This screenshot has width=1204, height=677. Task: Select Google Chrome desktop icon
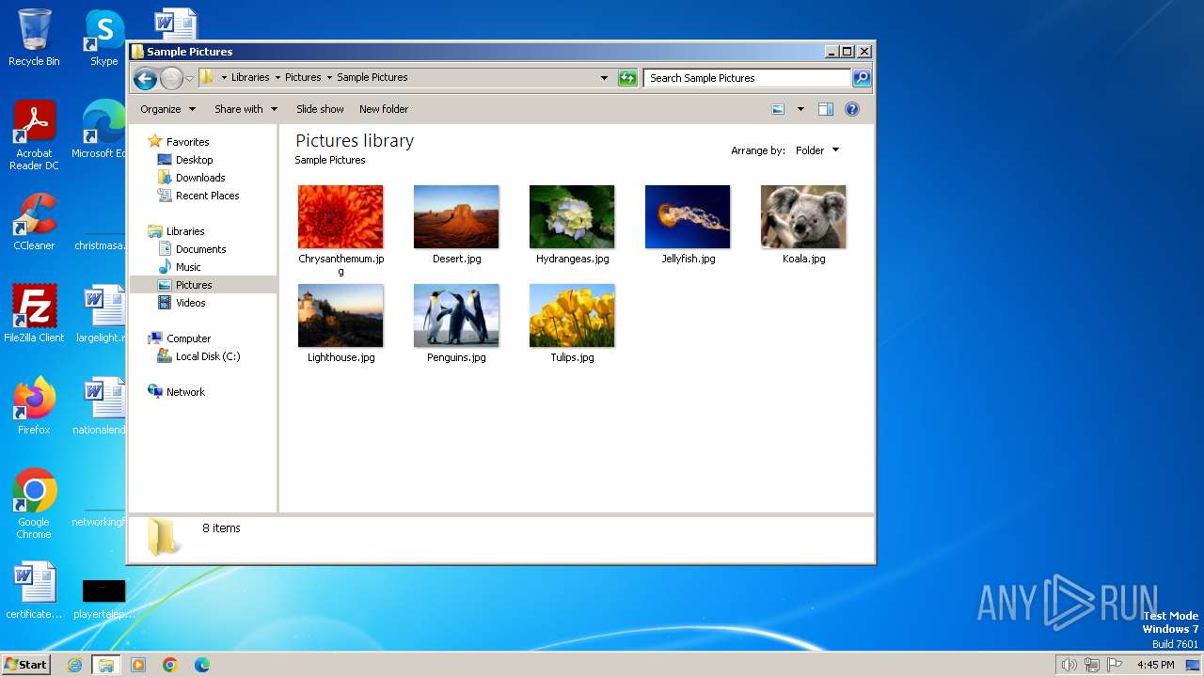pyautogui.click(x=34, y=503)
